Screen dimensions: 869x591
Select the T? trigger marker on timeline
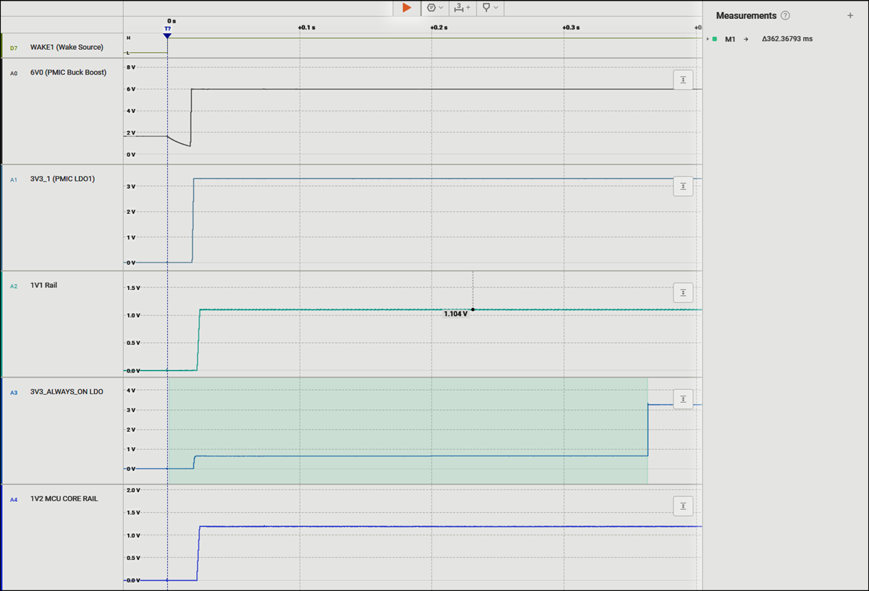coord(167,30)
